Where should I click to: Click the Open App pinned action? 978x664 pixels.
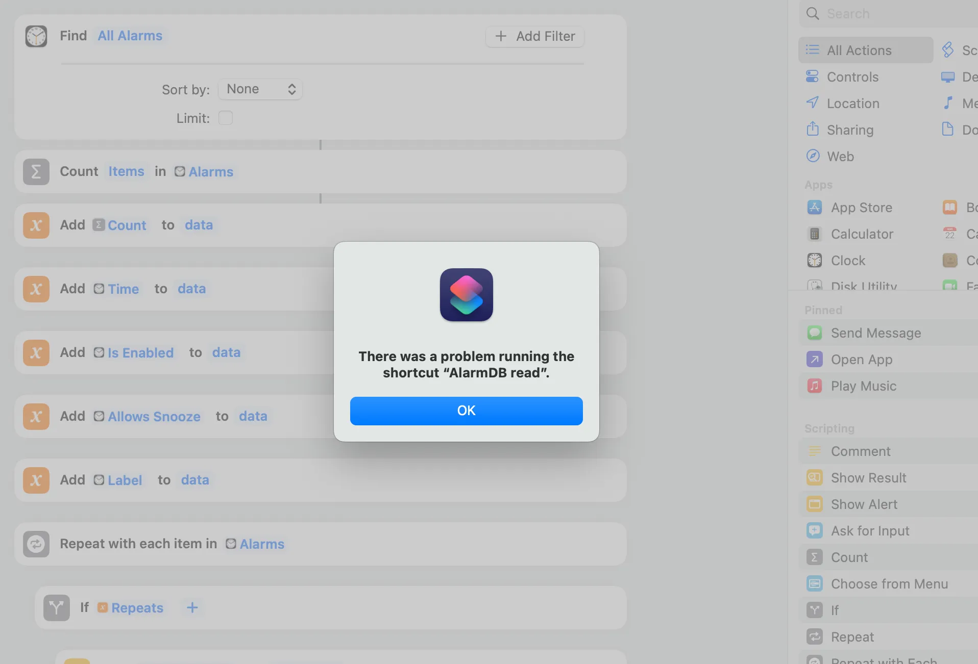888,360
